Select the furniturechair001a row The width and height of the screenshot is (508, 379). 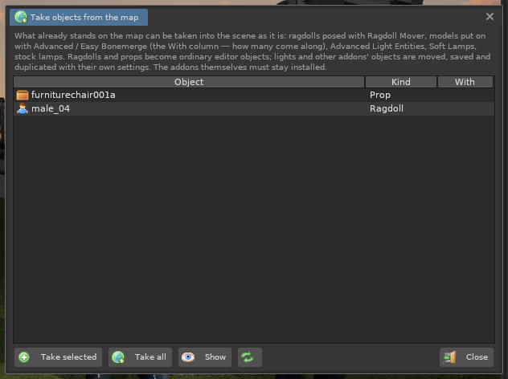pyautogui.click(x=254, y=95)
